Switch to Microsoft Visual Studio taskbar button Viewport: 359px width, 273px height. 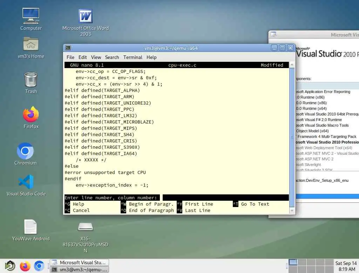(x=79, y=262)
